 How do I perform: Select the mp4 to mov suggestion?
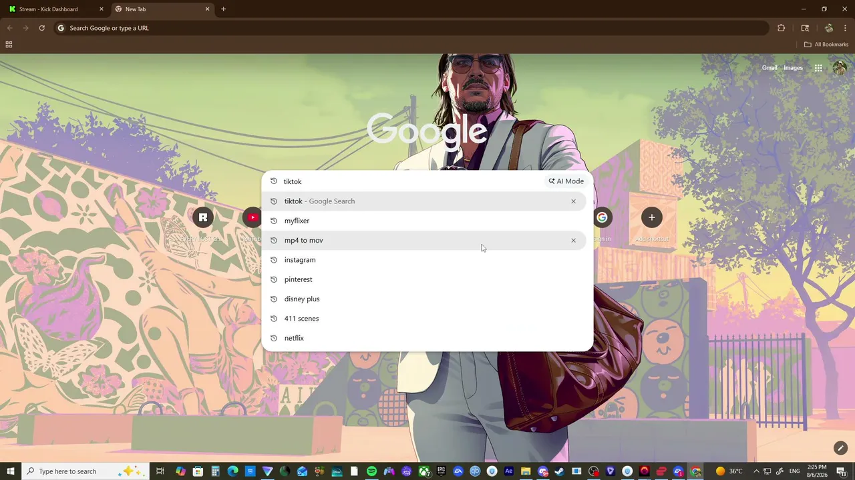coord(423,241)
